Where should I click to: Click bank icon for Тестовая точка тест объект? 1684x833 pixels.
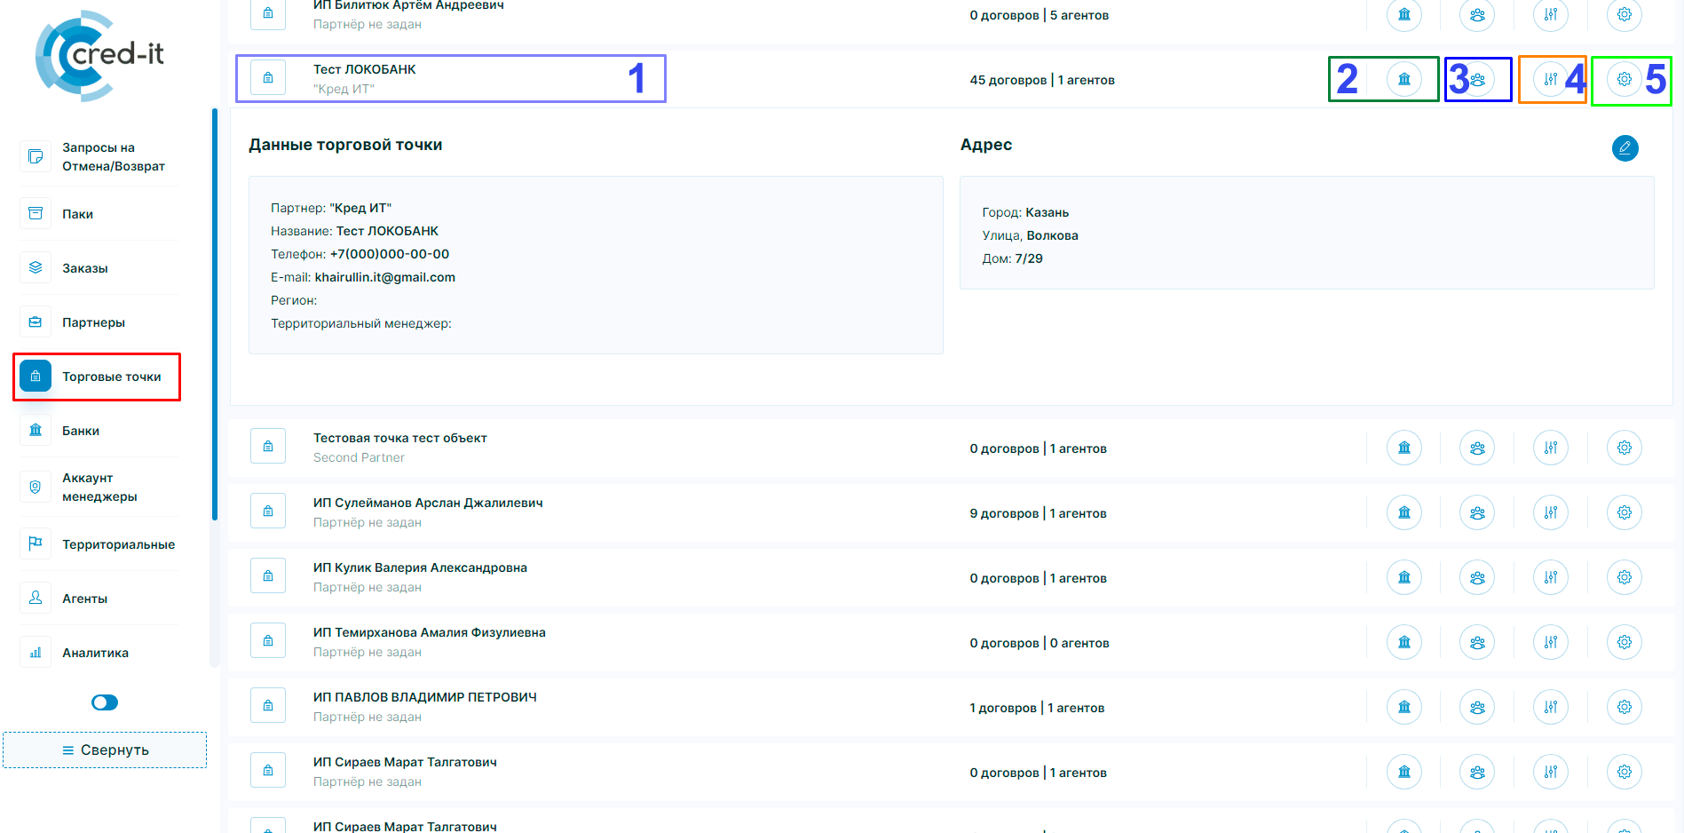[x=1403, y=448]
